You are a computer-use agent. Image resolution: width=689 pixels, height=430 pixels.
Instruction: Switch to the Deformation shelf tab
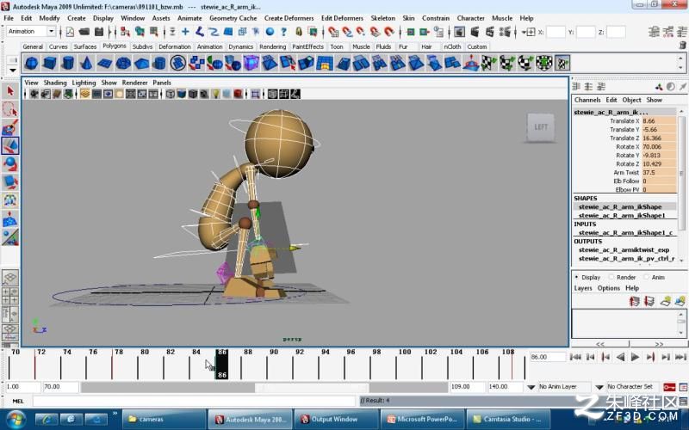tap(175, 46)
